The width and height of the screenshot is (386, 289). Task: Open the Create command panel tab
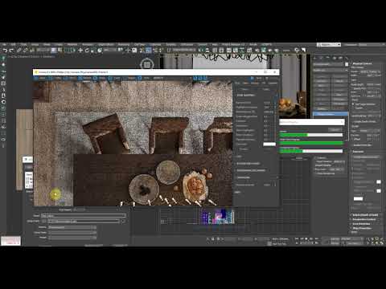[315, 58]
